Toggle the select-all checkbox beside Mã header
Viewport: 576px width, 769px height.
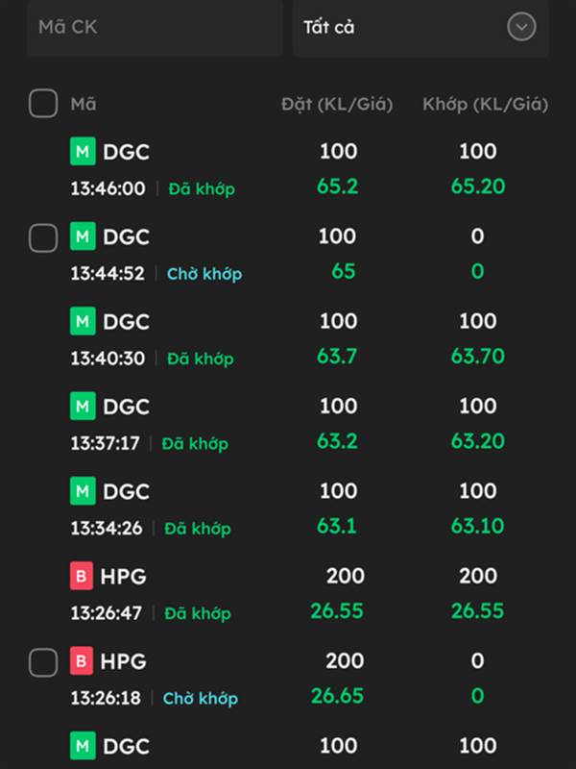43,104
